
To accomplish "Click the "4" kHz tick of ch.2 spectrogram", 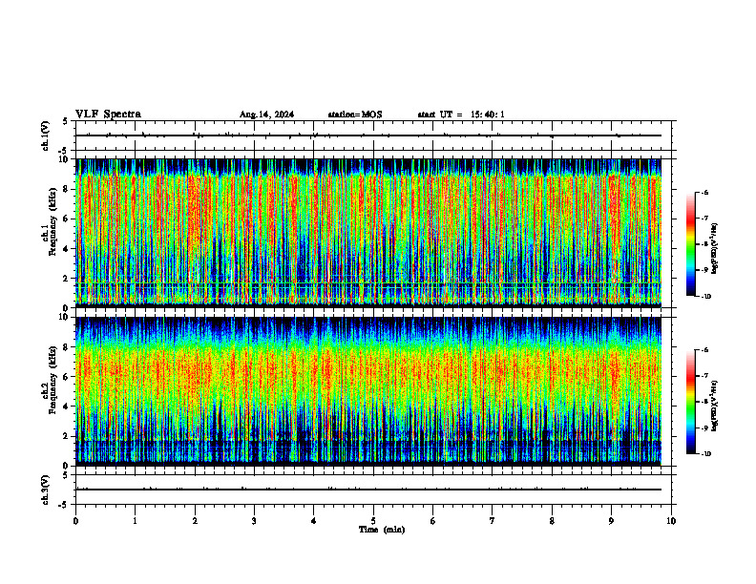I will pos(67,407).
